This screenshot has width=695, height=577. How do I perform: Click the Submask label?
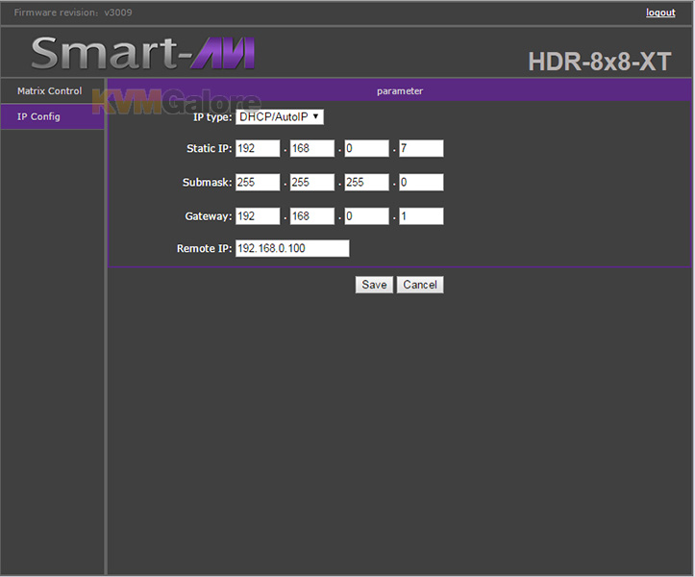coord(207,183)
